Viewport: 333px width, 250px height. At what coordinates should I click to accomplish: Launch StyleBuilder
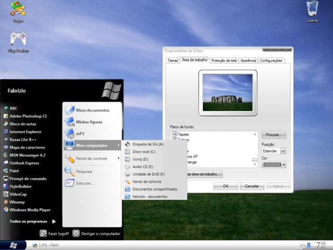tap(17, 186)
